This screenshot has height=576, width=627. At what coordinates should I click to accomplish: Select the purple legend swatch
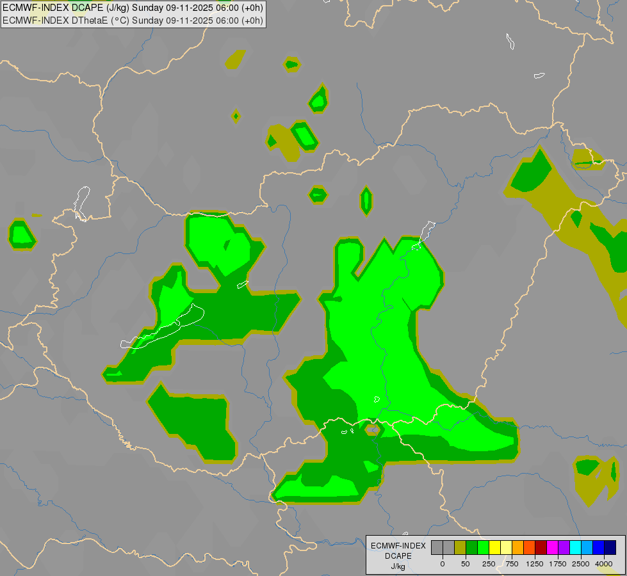(564, 548)
